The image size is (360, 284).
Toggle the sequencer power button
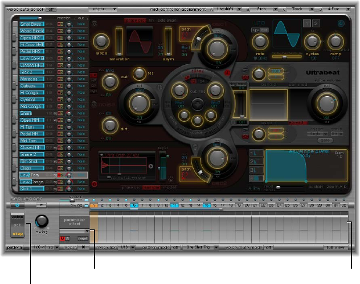pyautogui.click(x=17, y=205)
